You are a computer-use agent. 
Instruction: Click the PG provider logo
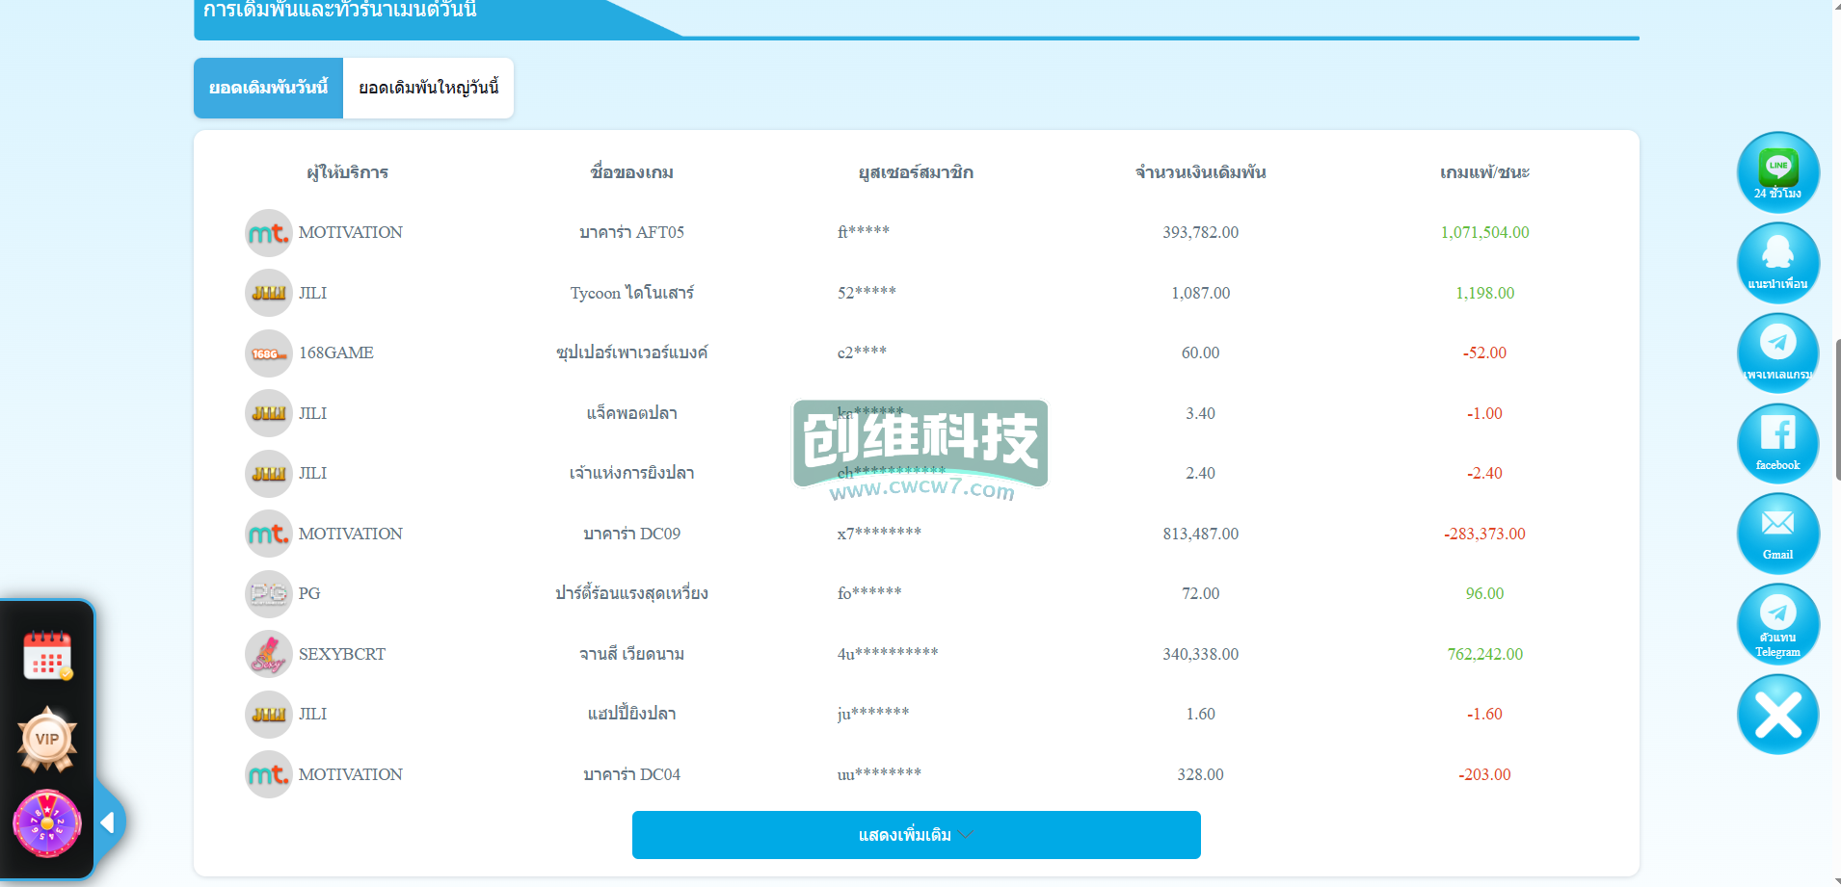268,594
